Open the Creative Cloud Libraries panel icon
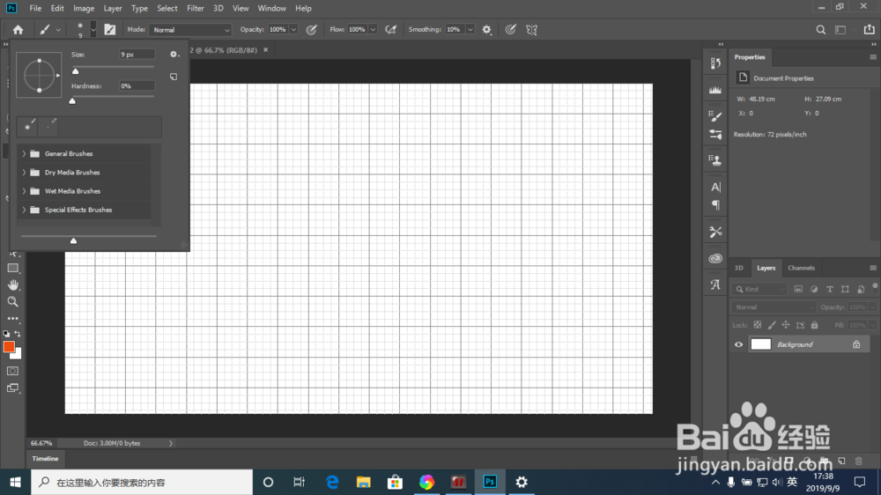881x495 pixels. (x=715, y=258)
